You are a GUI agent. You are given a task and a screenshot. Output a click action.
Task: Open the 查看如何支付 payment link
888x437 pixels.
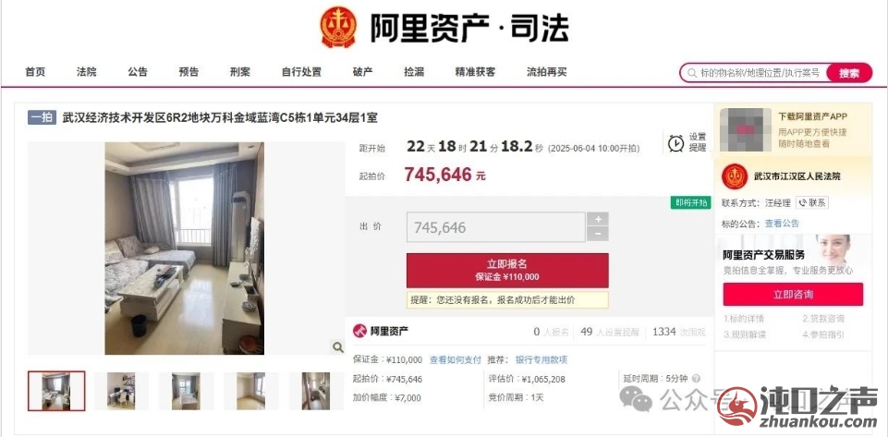(455, 359)
